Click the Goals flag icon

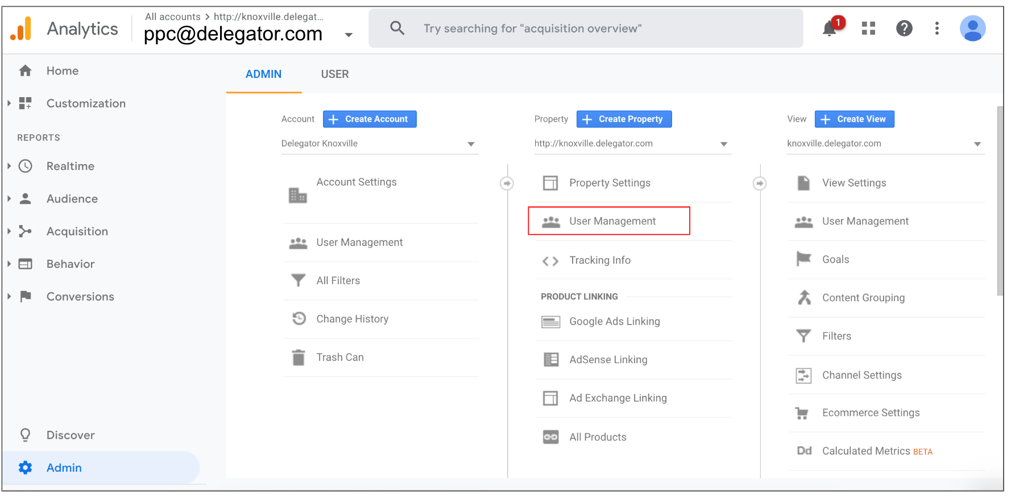[803, 259]
